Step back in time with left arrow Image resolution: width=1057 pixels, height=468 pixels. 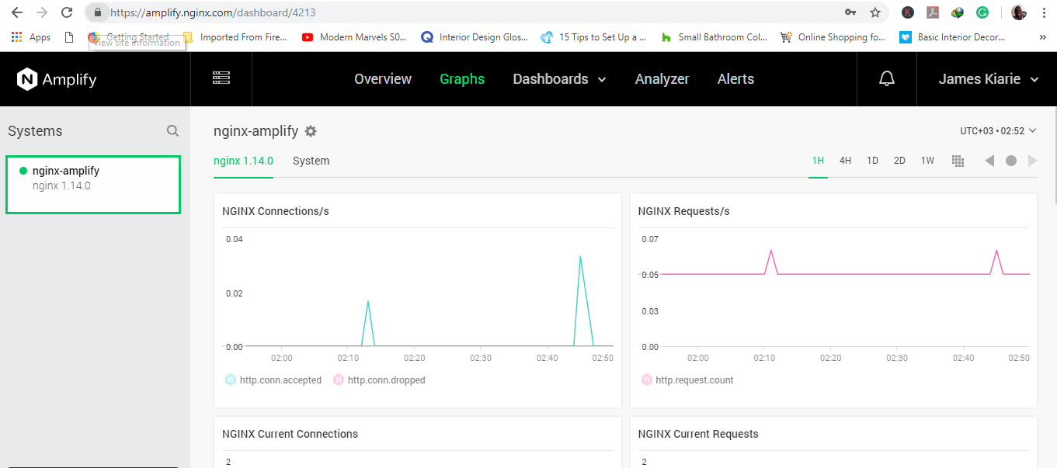point(989,161)
